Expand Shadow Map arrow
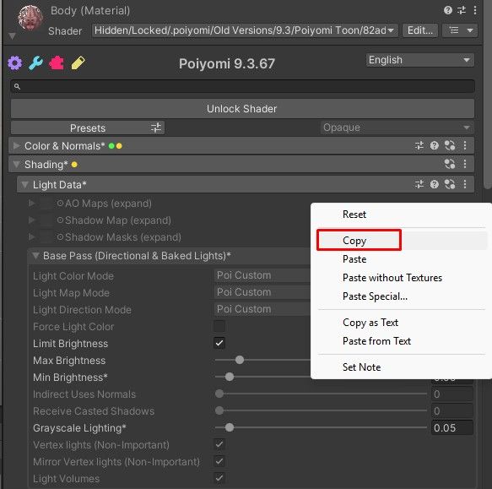The height and width of the screenshot is (489, 492). [31, 220]
